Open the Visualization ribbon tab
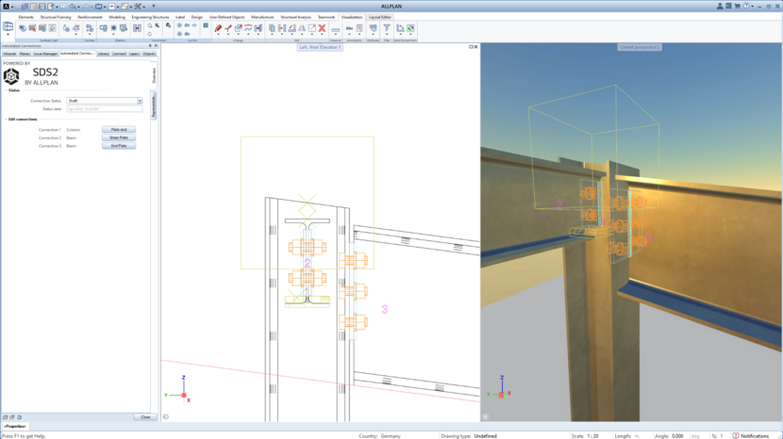 352,17
